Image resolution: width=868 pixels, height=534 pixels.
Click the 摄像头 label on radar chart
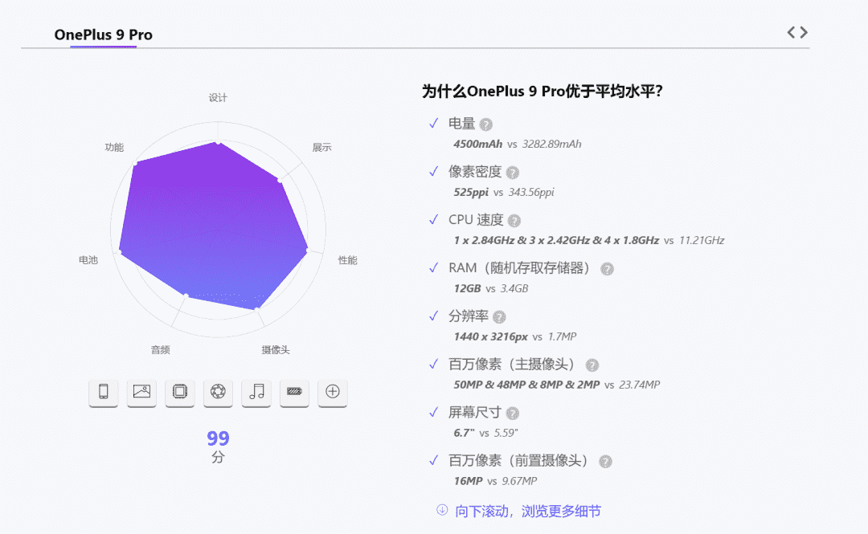[276, 350]
